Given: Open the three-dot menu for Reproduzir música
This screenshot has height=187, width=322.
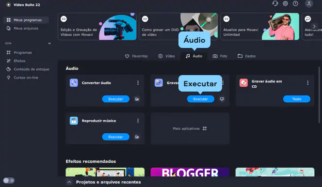Looking at the screenshot, I should click(138, 121).
